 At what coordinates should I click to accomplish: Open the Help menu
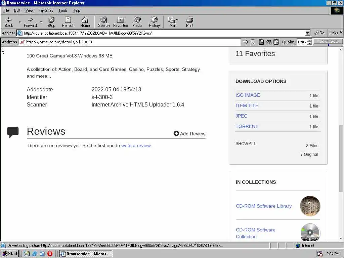(76, 10)
